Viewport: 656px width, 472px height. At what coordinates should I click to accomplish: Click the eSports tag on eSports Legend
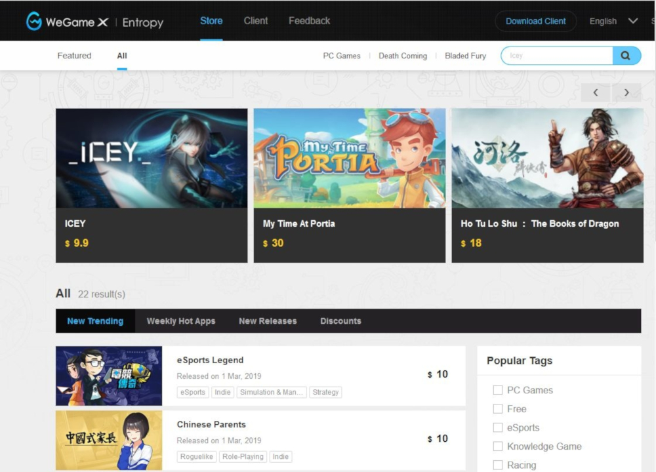coord(193,392)
